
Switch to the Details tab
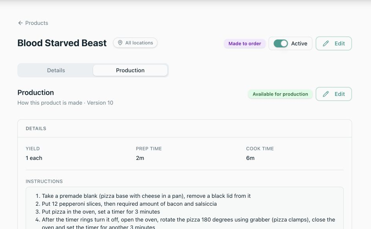pyautogui.click(x=56, y=70)
